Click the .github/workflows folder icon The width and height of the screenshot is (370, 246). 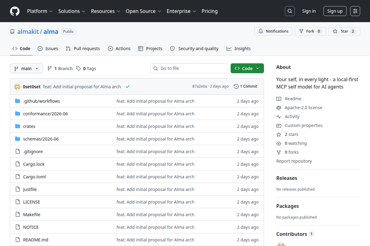pyautogui.click(x=18, y=101)
